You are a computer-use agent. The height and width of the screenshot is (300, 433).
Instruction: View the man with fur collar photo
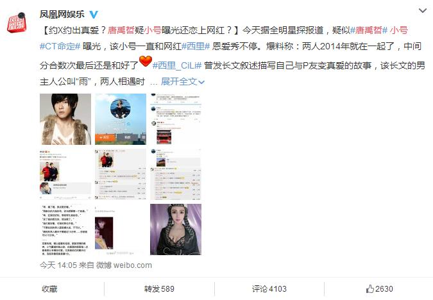[x=65, y=119]
